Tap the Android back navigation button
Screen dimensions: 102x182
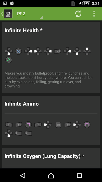tap(23, 176)
